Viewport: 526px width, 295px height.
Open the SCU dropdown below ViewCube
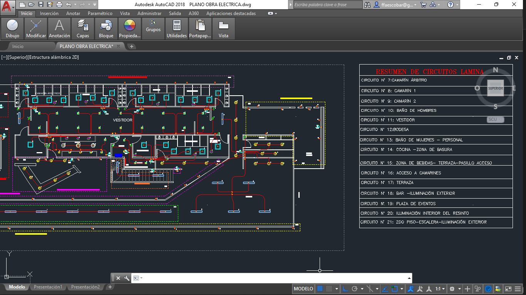[495, 119]
